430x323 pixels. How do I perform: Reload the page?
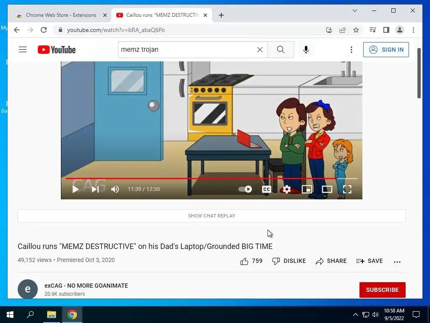(44, 30)
